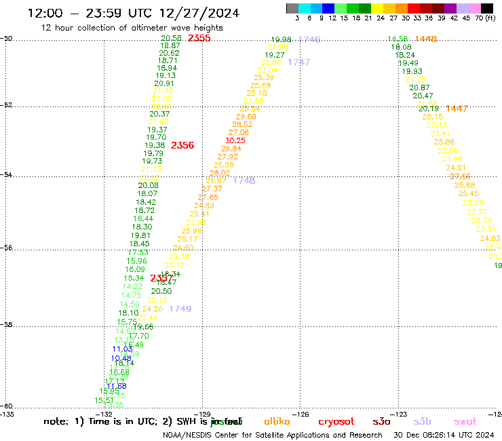Click the wave height value "19.81"
The width and height of the screenshot is (502, 441).
click(x=140, y=235)
